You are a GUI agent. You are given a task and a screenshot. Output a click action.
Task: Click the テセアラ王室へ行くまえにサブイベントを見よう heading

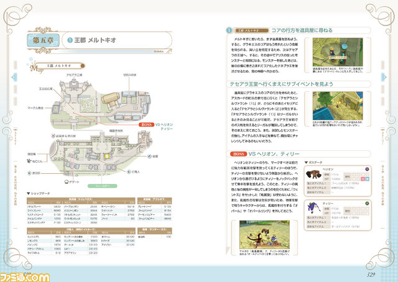[x=281, y=84]
